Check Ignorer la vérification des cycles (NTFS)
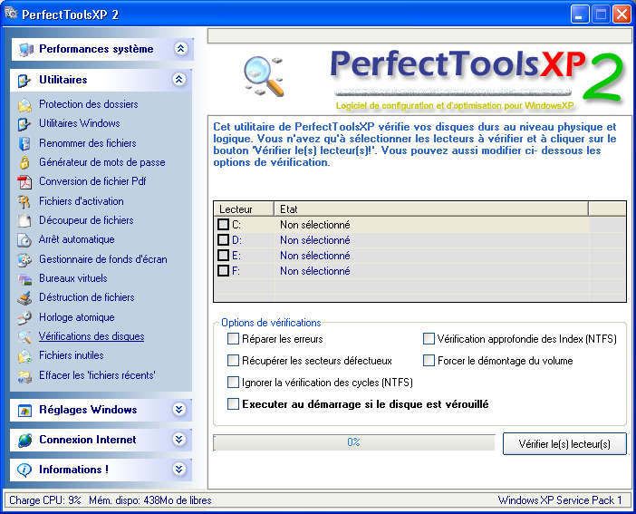The image size is (636, 514). 233,382
